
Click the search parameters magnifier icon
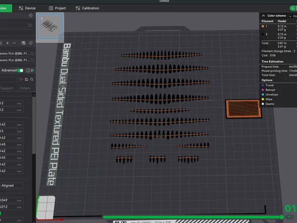[x=32, y=79]
